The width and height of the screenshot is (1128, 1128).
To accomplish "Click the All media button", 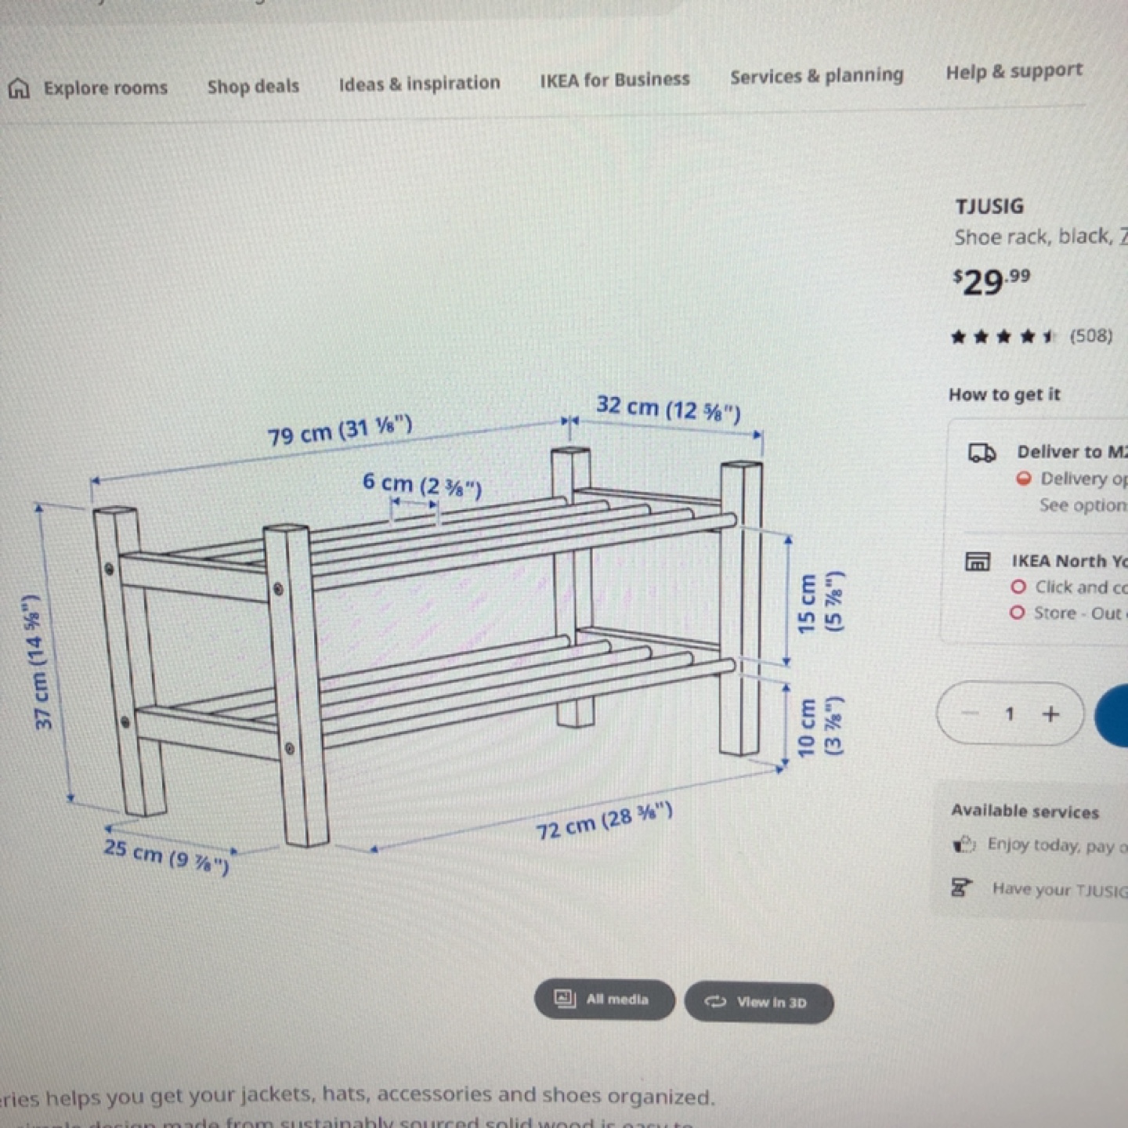I will (x=604, y=1000).
